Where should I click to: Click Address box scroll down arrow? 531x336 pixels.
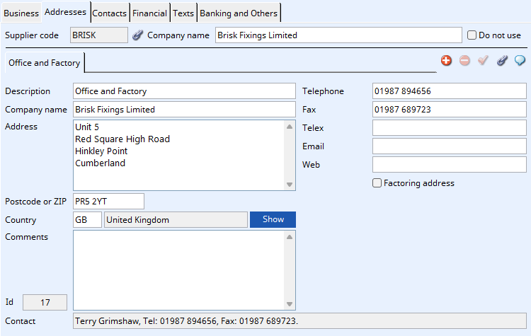(290, 185)
